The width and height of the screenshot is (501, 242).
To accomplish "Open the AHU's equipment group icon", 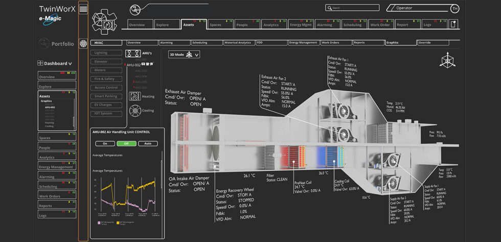I will click(133, 53).
